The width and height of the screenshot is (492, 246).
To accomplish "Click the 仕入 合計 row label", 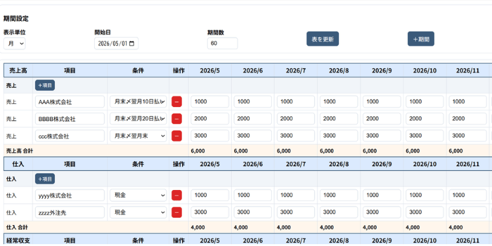I will point(17,228).
